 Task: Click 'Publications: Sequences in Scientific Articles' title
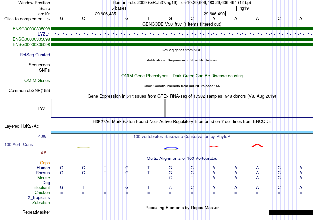(x=182, y=60)
